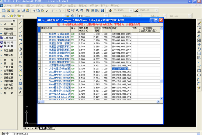
Task: Select the Rotate tool in Modify toolbar
Action: pyautogui.click(x=199, y=49)
